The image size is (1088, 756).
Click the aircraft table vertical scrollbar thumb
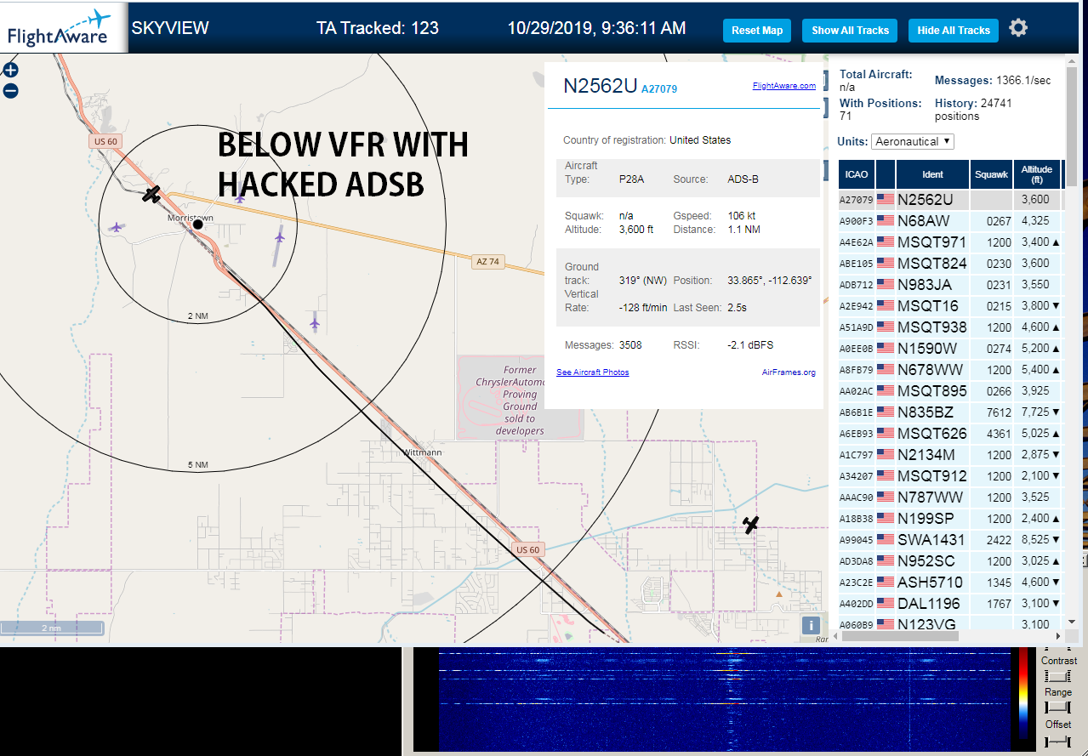(1071, 128)
